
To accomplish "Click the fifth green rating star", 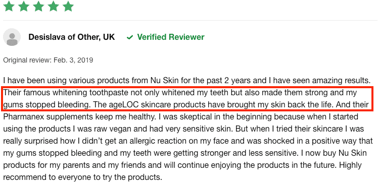I will pyautogui.click(x=68, y=6).
